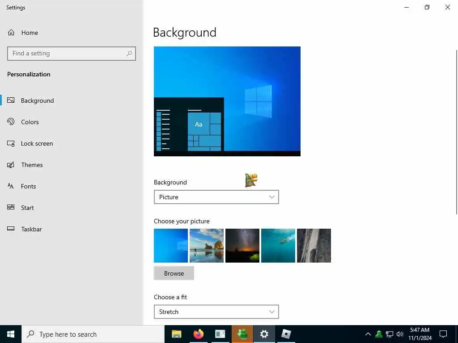Choose the gray rock cliff wallpaper thumbnail

[314, 246]
